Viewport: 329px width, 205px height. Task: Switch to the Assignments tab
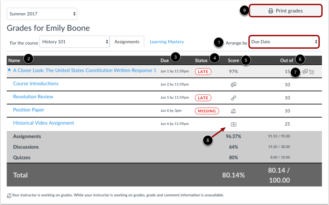[127, 42]
